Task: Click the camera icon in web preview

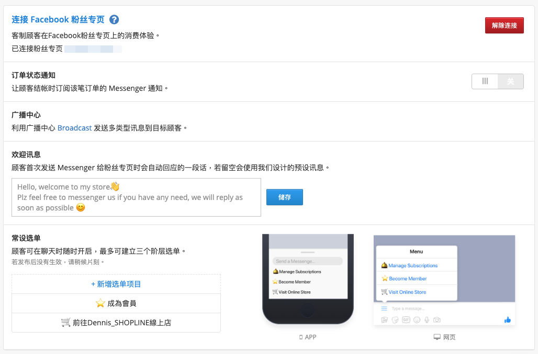Action: (x=437, y=320)
